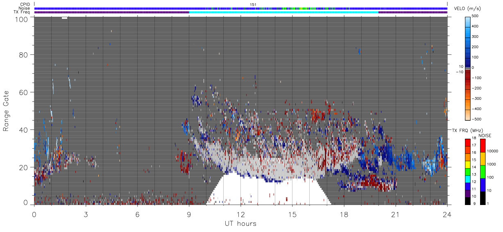Click the 1000 tick on NOISE legend
Viewport: 503px width, 232px height.
pos(492,164)
